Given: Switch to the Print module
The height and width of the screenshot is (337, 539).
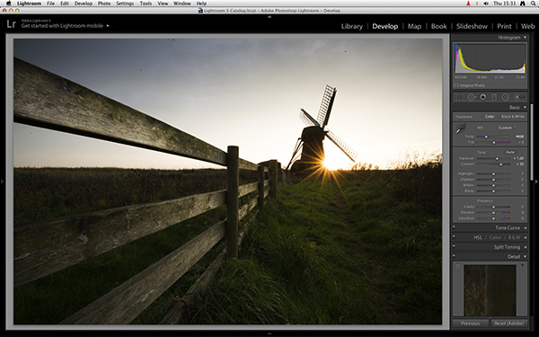Looking at the screenshot, I should [504, 26].
